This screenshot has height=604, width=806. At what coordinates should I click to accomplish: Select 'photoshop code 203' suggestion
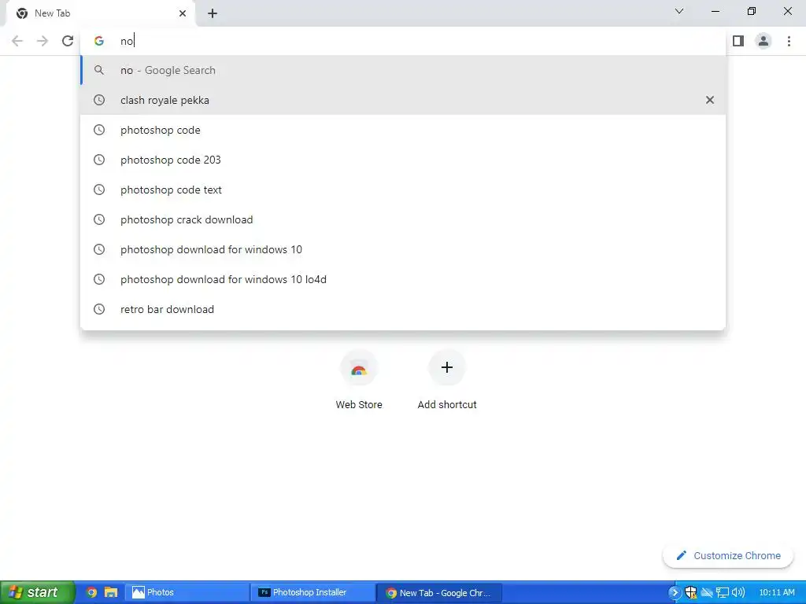click(x=403, y=160)
